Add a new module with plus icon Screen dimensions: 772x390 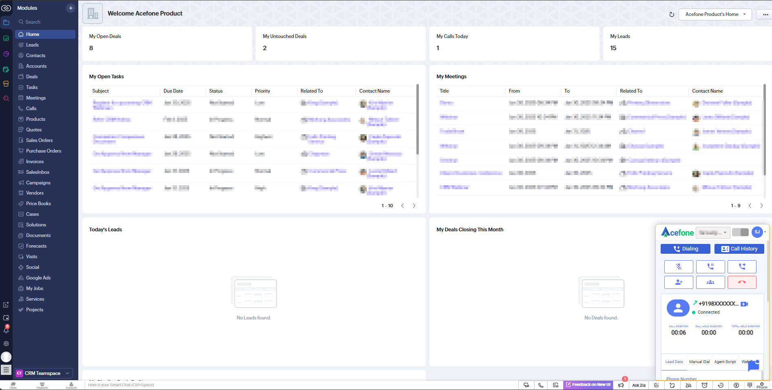71,8
